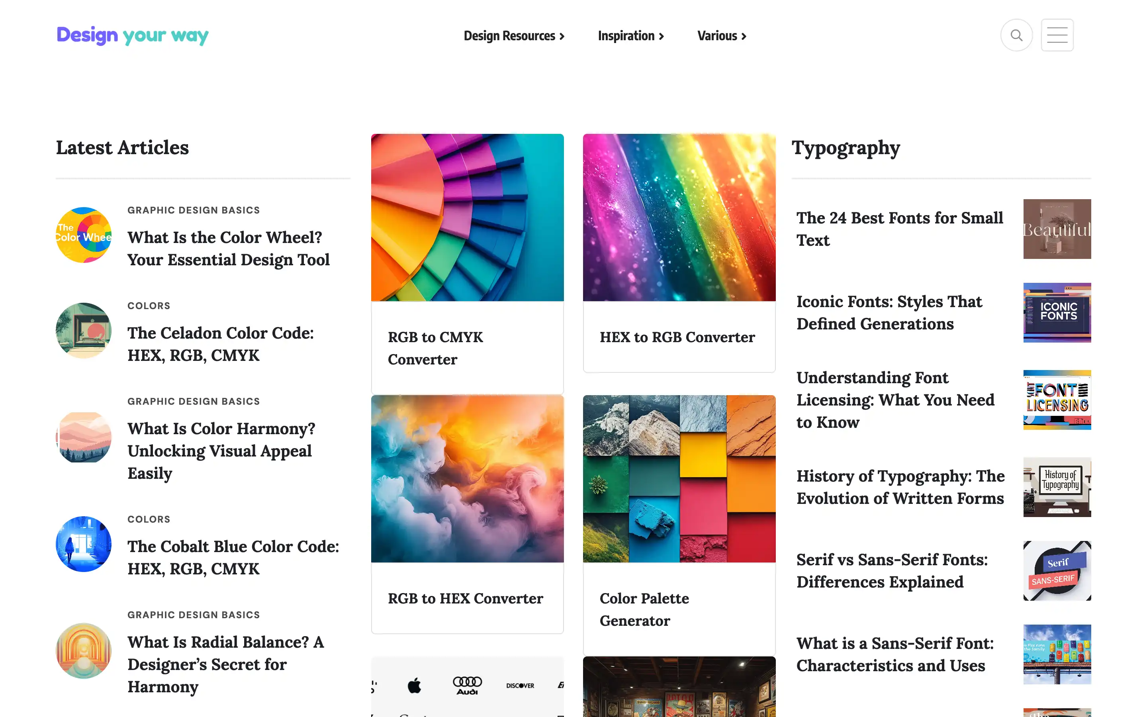Open the poster wall card image
The image size is (1147, 717).
(x=679, y=687)
